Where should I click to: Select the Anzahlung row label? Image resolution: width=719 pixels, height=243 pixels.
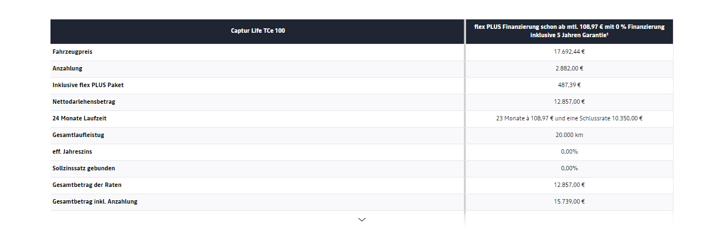(67, 69)
